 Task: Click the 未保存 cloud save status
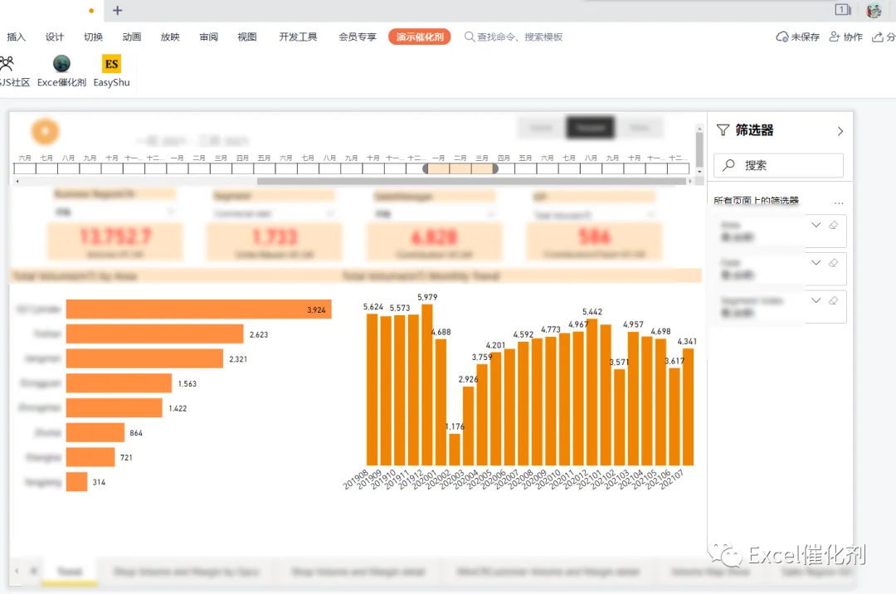pos(798,37)
